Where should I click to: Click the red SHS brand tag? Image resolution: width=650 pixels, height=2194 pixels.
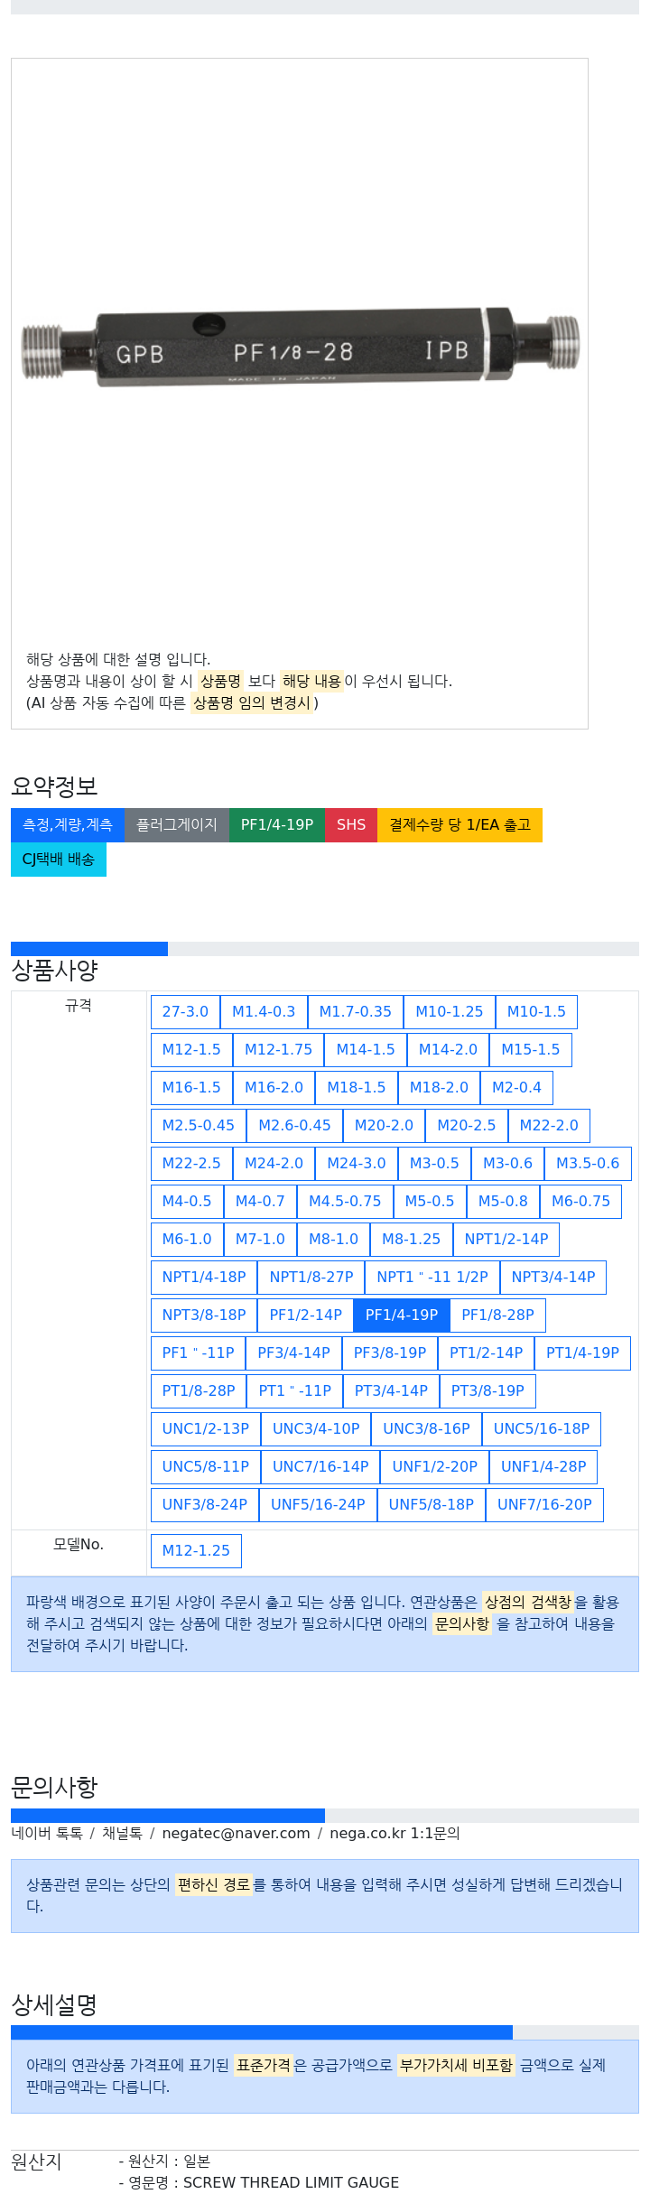pyautogui.click(x=351, y=824)
